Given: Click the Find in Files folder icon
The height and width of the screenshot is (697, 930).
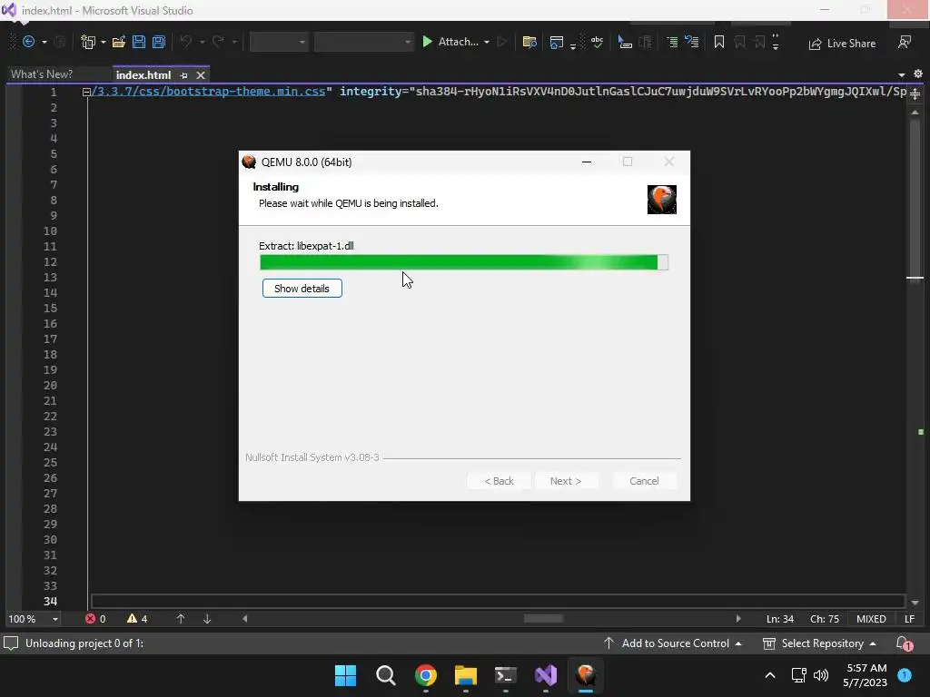Looking at the screenshot, I should (529, 42).
